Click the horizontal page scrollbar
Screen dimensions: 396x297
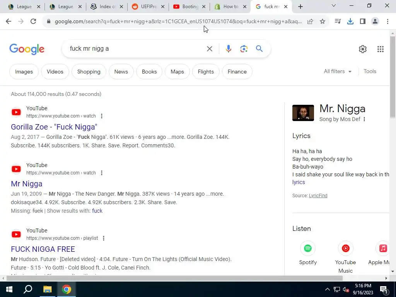(x=174, y=278)
